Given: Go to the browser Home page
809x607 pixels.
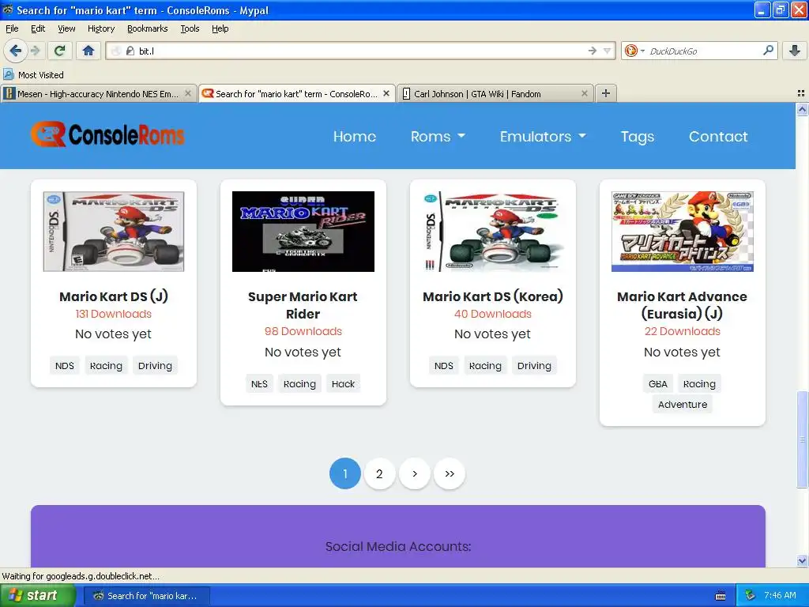Looking at the screenshot, I should (x=88, y=51).
